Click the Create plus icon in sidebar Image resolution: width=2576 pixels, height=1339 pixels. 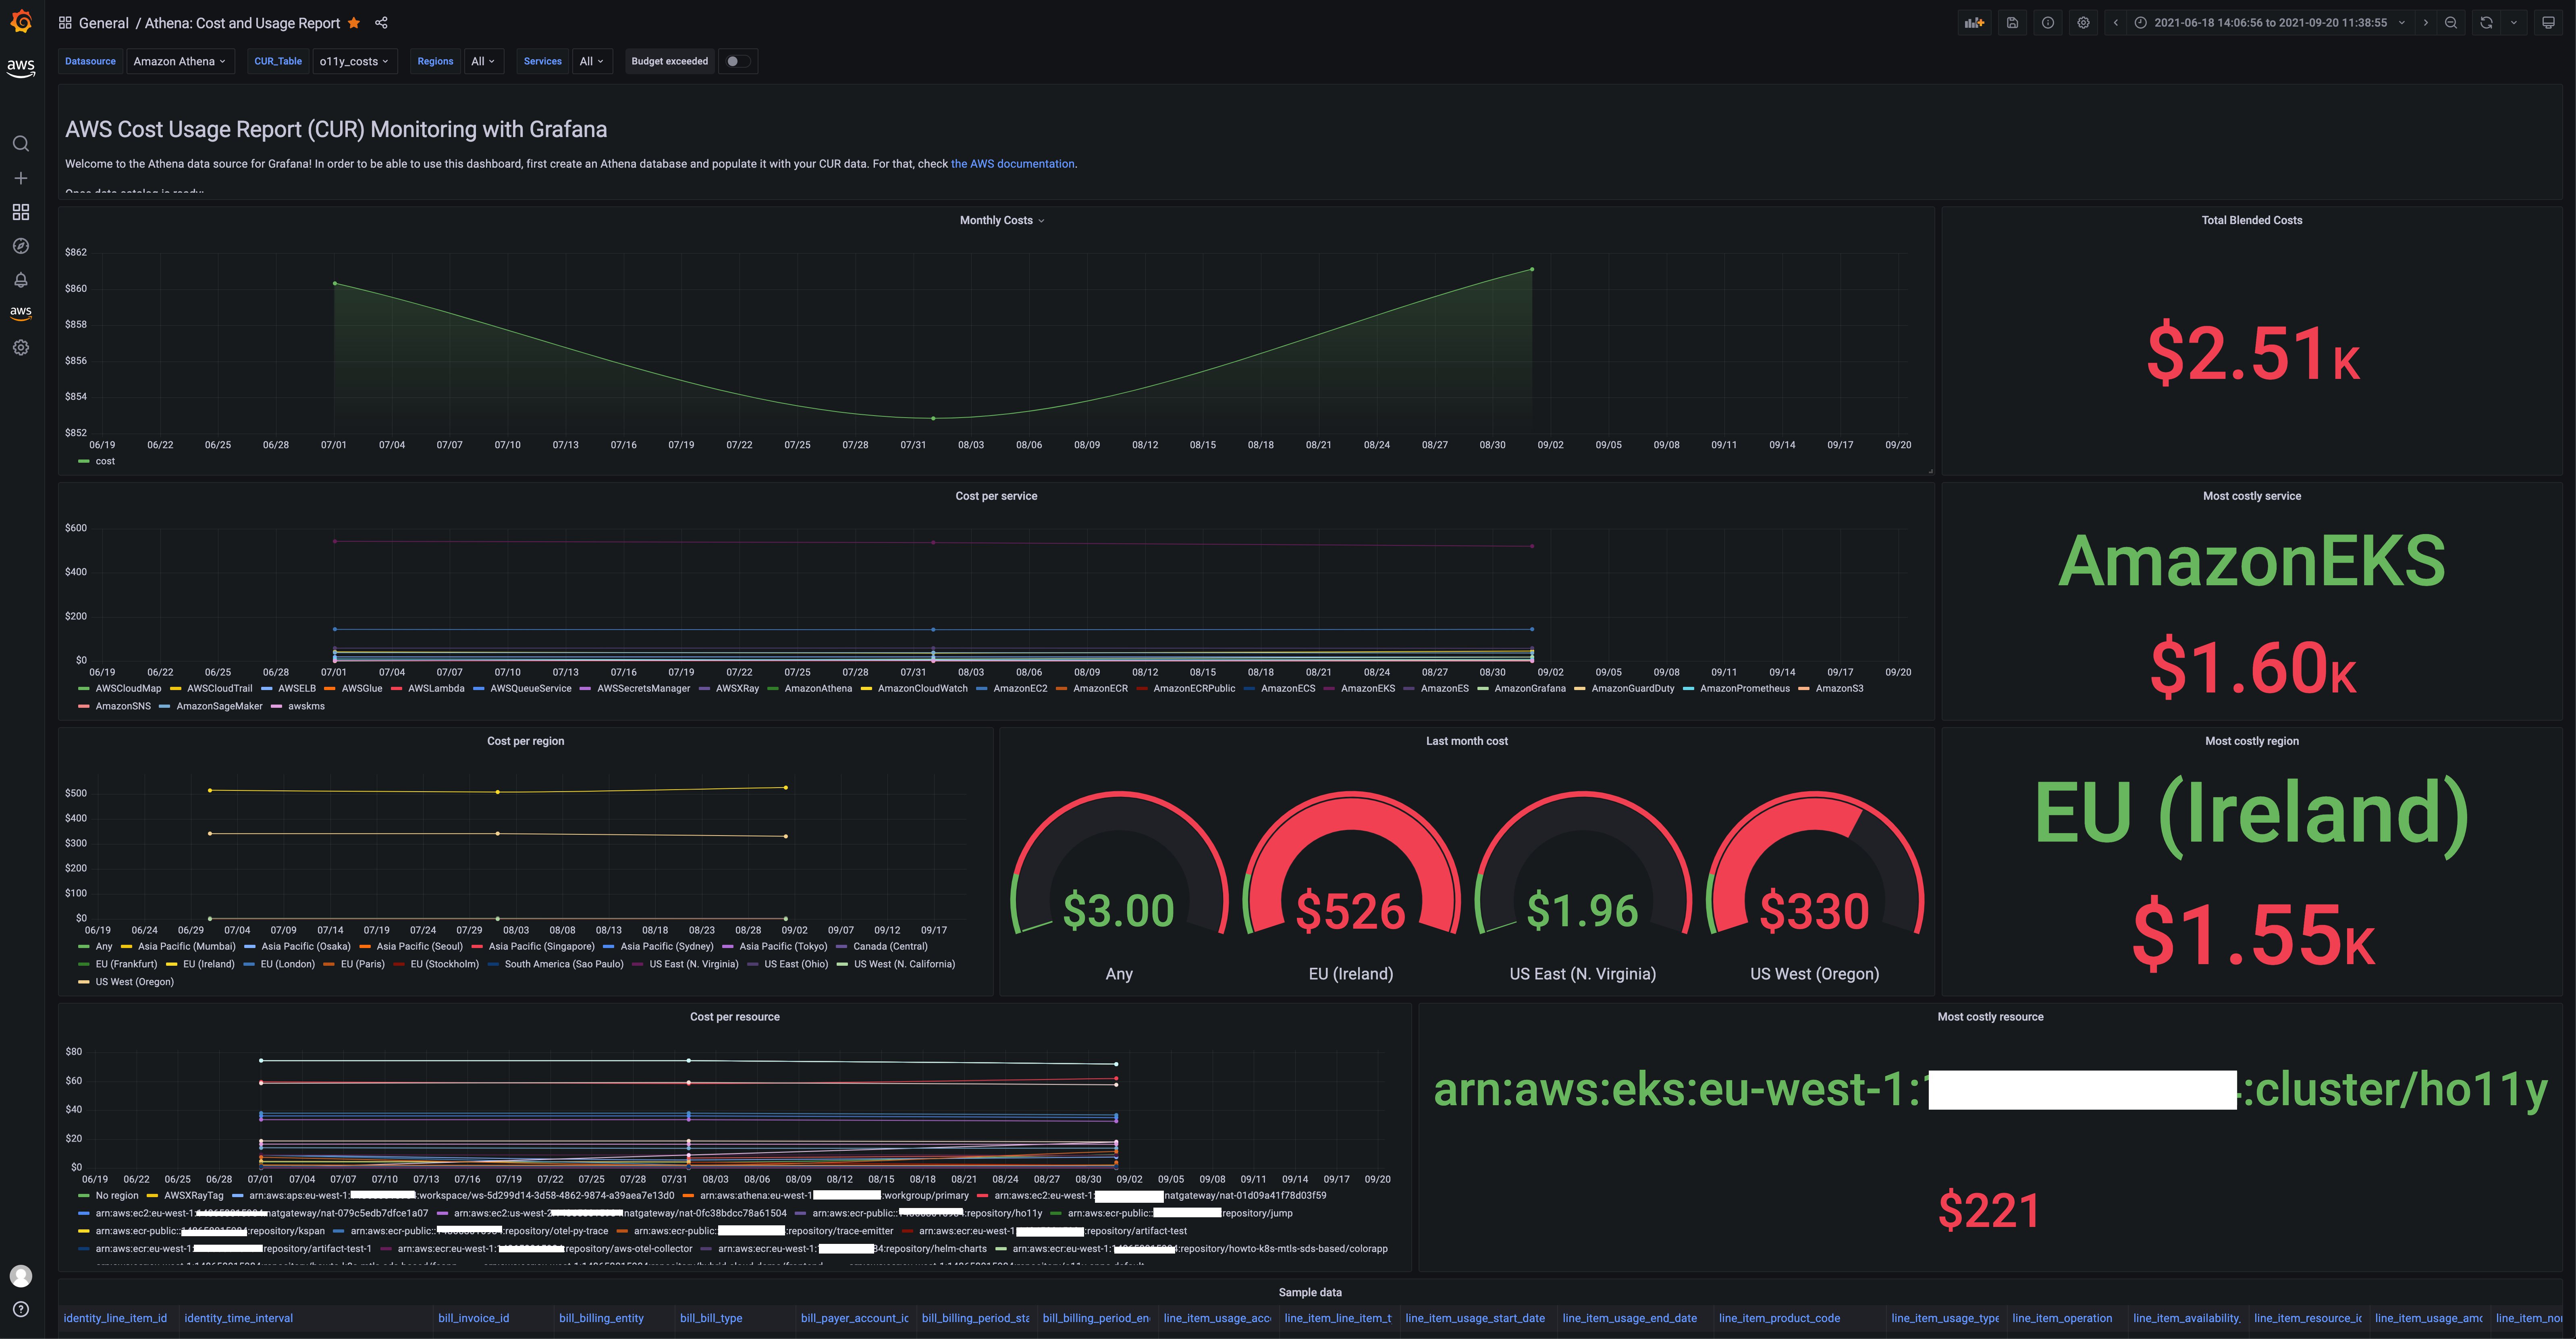coord(21,178)
